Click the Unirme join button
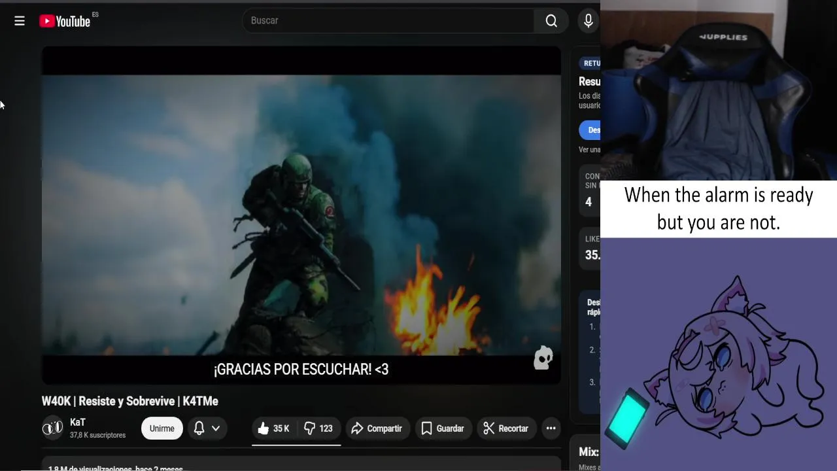837x471 pixels. point(162,428)
